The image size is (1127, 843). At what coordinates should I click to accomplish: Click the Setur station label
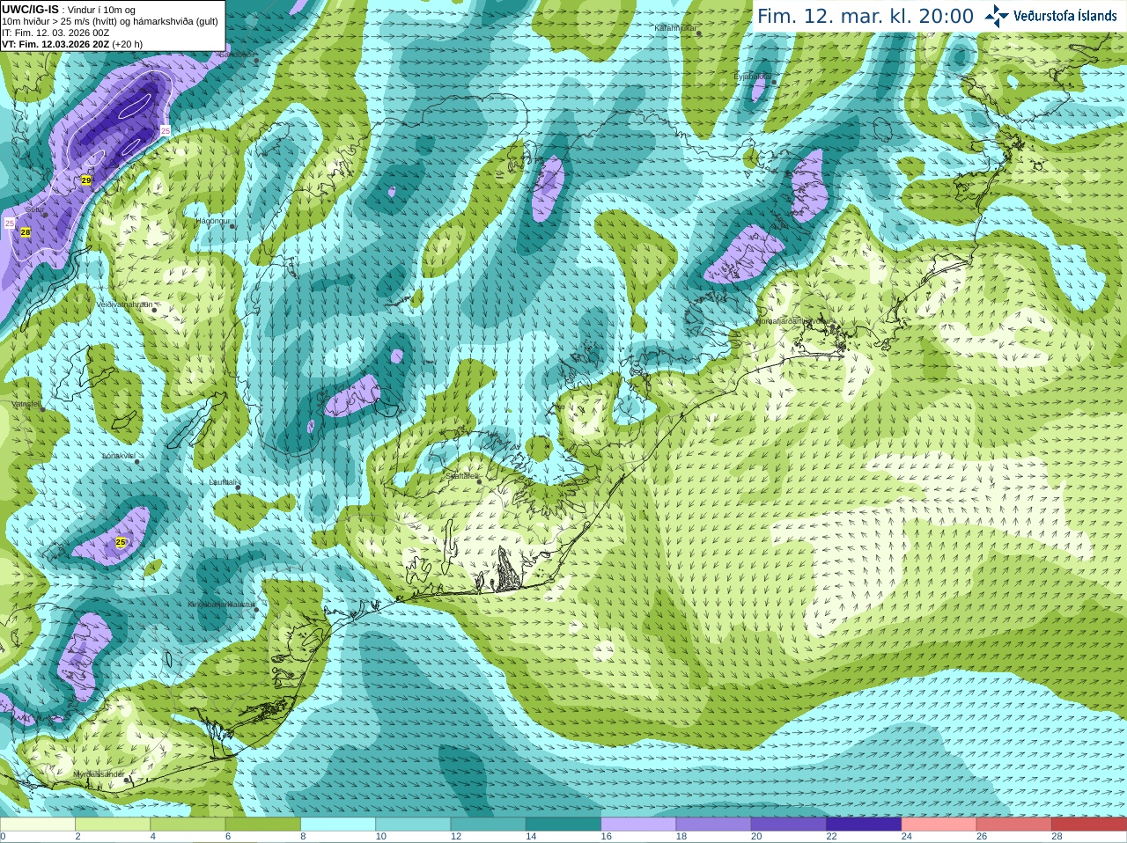34,209
